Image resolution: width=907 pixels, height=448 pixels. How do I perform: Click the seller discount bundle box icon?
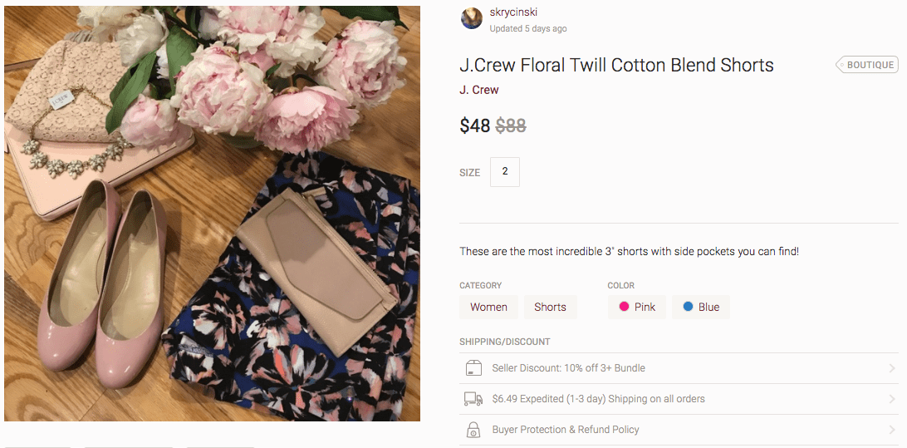pyautogui.click(x=473, y=368)
